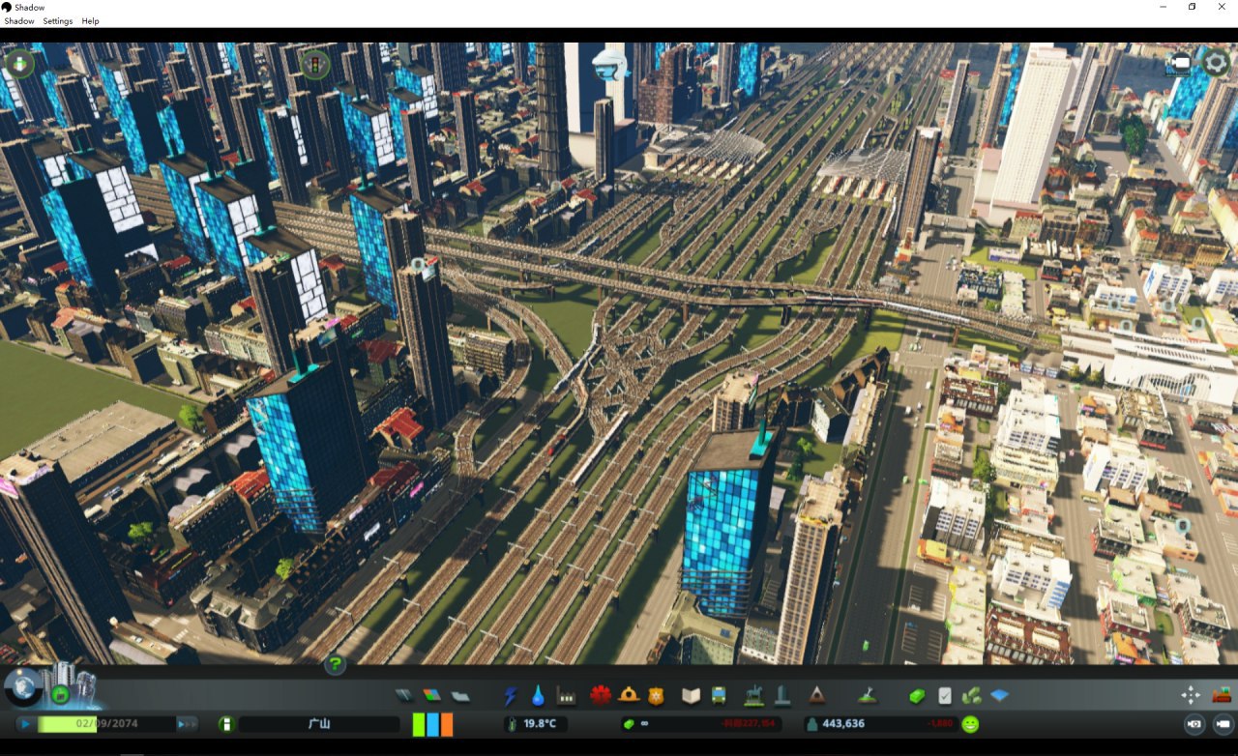Toggle the simulation play/pause button
The image size is (1238, 756).
pyautogui.click(x=25, y=723)
